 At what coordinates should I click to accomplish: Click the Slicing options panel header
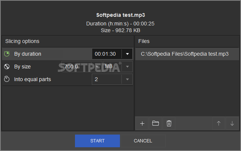(x=67, y=41)
